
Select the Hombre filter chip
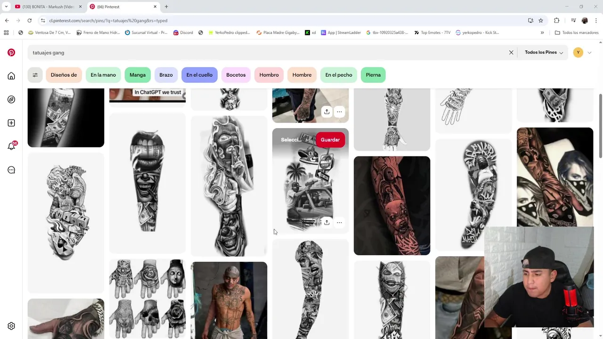(x=302, y=75)
